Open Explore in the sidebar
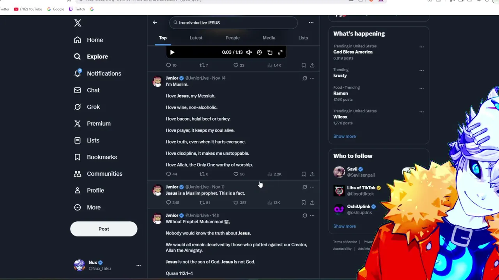Screen dimensions: 499x280 point(91,56)
